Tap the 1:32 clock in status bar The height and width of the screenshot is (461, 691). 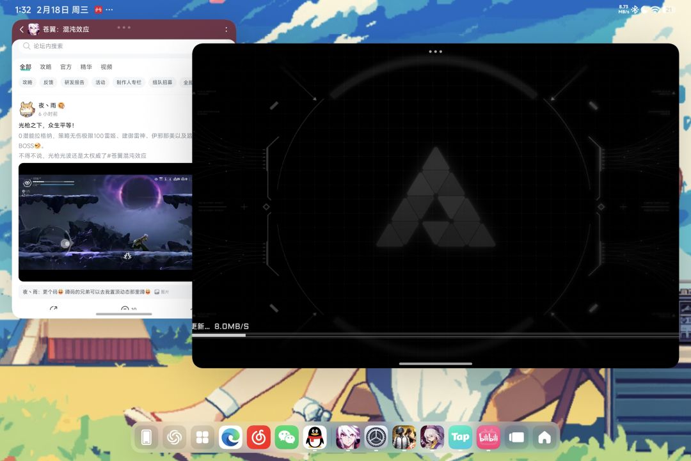(23, 10)
